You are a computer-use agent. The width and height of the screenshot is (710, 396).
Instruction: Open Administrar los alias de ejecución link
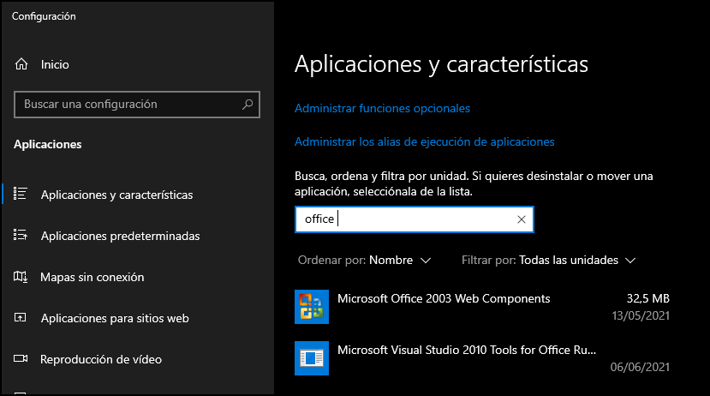pyautogui.click(x=424, y=141)
